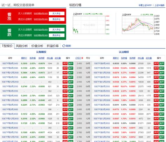Click 买开 for 50ETF沽3月2600
Viewport: 166px width, 142px height.
coord(156,109)
